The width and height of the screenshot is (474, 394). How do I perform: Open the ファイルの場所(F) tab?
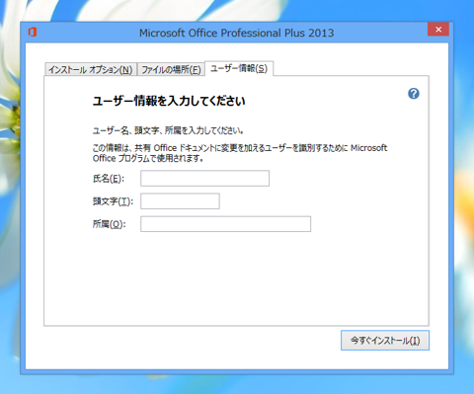171,69
